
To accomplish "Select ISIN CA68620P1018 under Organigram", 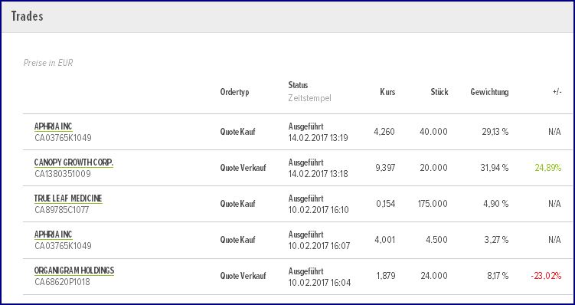I will tap(62, 282).
